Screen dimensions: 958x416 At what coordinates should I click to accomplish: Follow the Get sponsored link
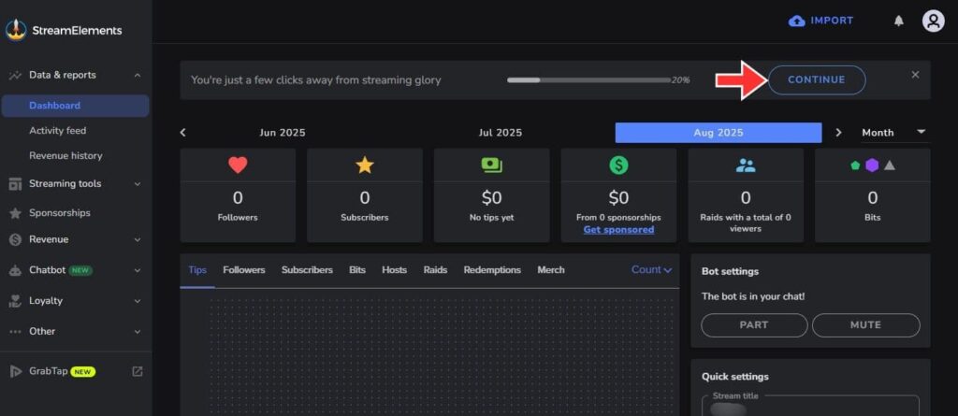coord(618,230)
